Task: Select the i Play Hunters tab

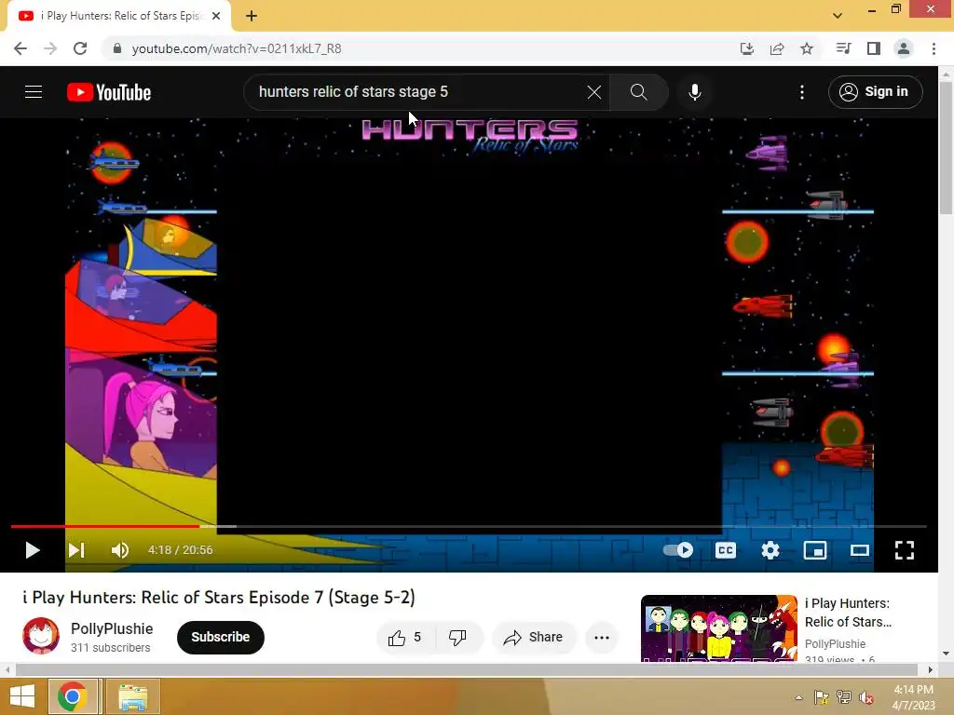Action: point(118,16)
